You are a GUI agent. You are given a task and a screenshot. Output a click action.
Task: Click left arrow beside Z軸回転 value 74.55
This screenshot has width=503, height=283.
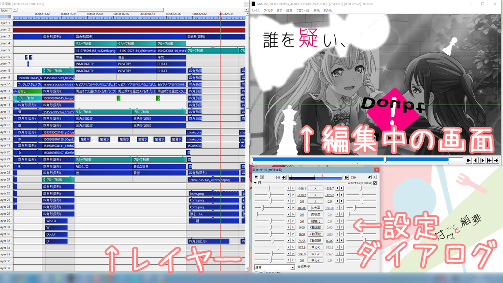[289, 241]
